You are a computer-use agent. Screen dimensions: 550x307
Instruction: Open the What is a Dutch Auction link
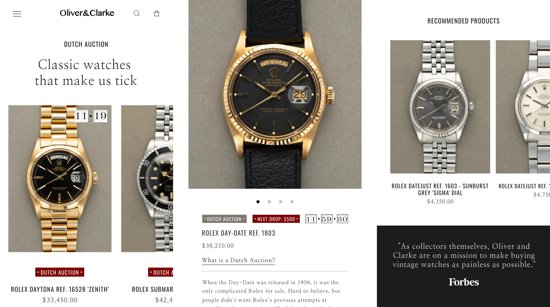pos(239,260)
